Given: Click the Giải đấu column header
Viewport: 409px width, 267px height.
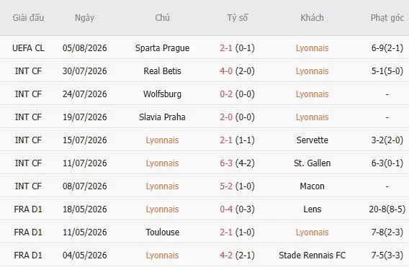Looking at the screenshot, I should coord(28,18).
